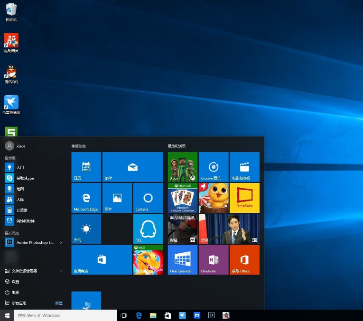Open File Explorer on the taskbar
Image resolution: width=363 pixels, height=321 pixels.
pyautogui.click(x=153, y=315)
